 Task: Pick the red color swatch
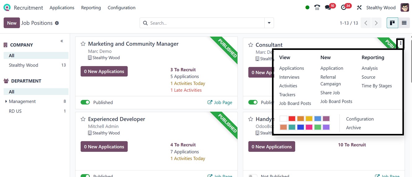click(292, 118)
